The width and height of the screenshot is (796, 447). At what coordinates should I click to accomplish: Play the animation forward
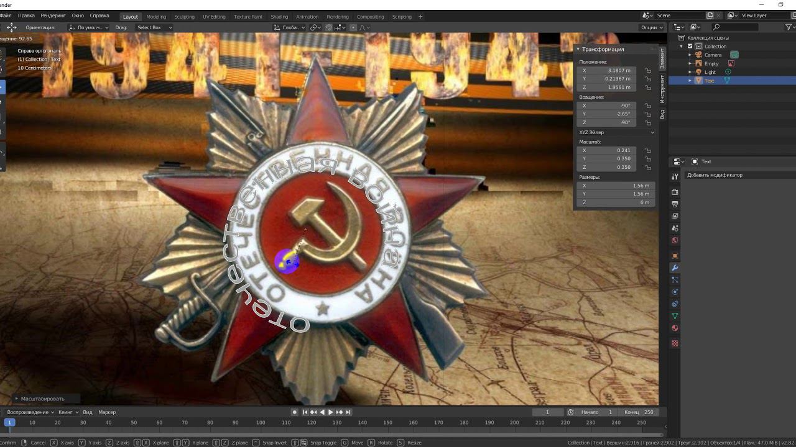click(x=331, y=412)
